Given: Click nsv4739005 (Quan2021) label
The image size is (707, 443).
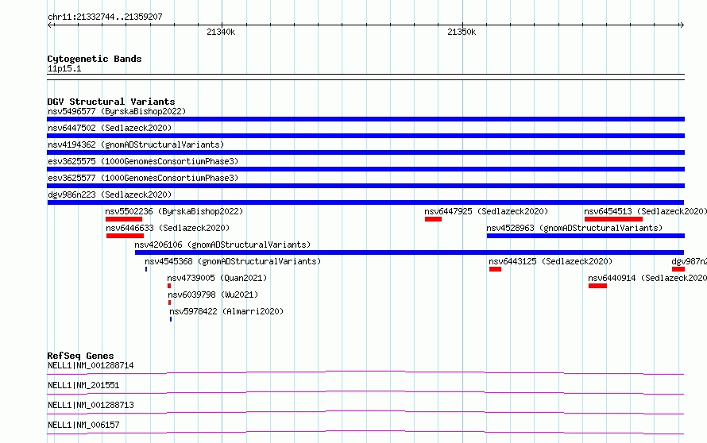Looking at the screenshot, I should coord(217,278).
